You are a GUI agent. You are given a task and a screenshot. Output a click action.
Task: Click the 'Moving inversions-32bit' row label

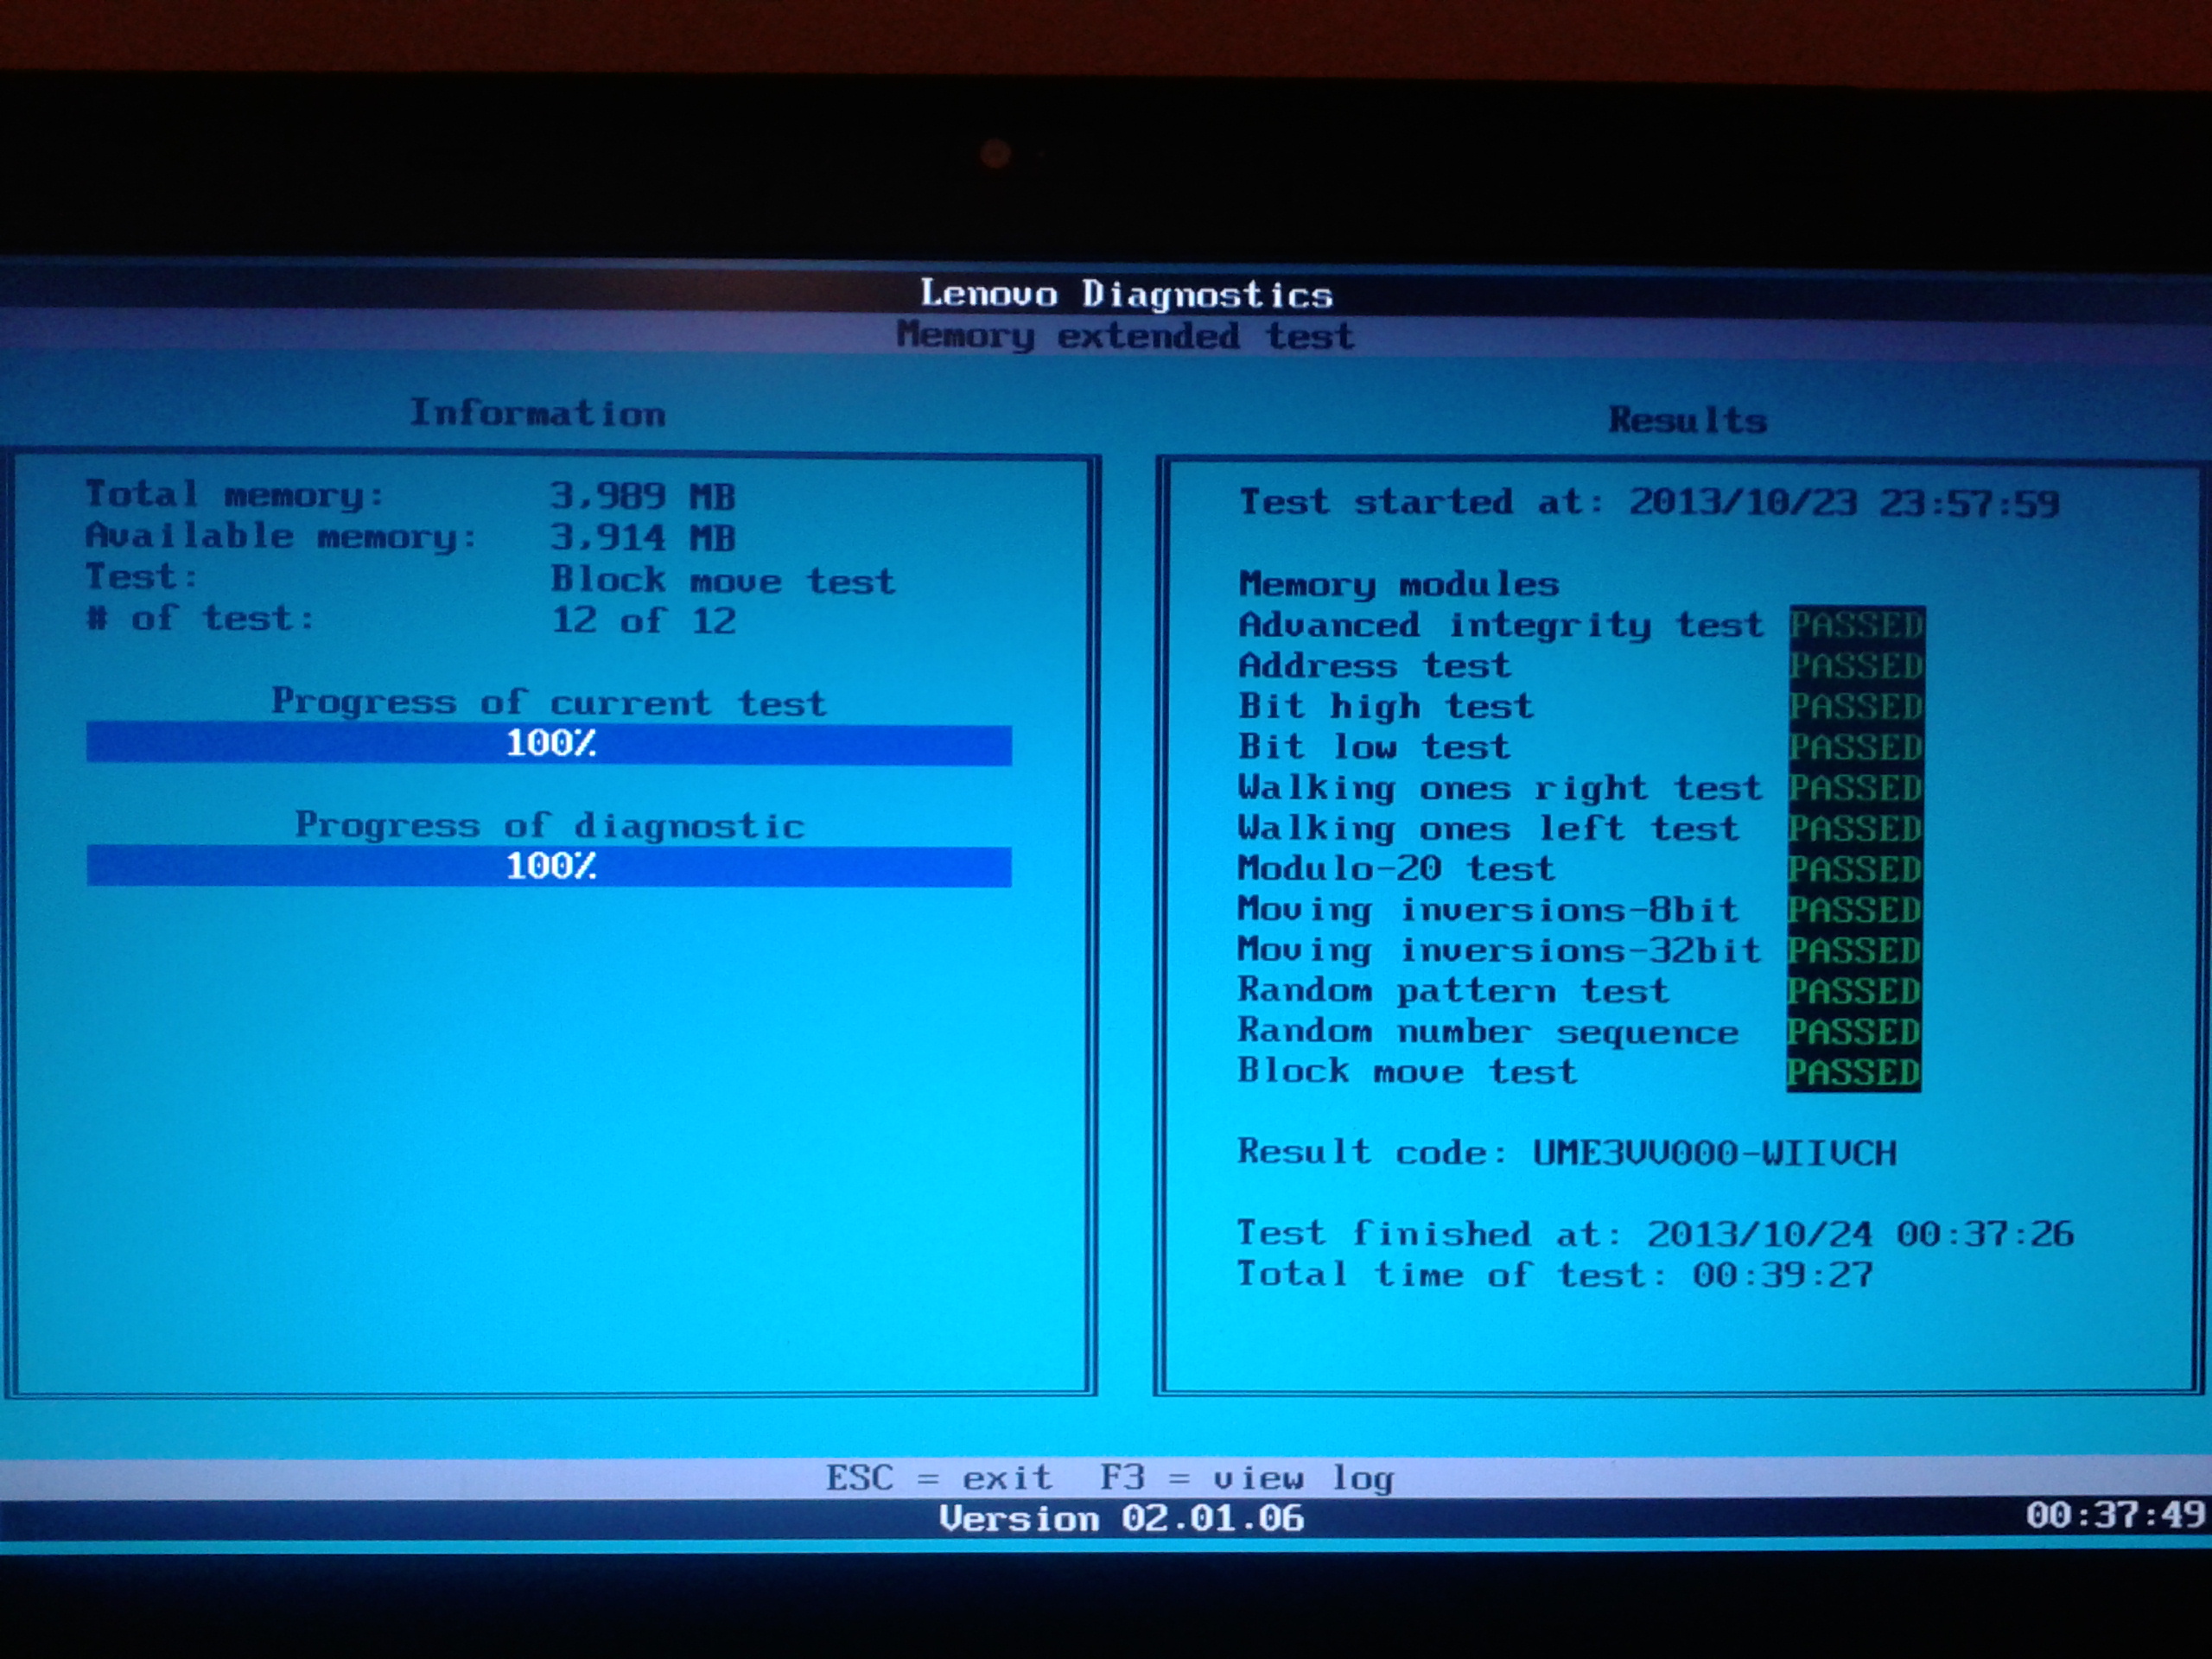1499,950
